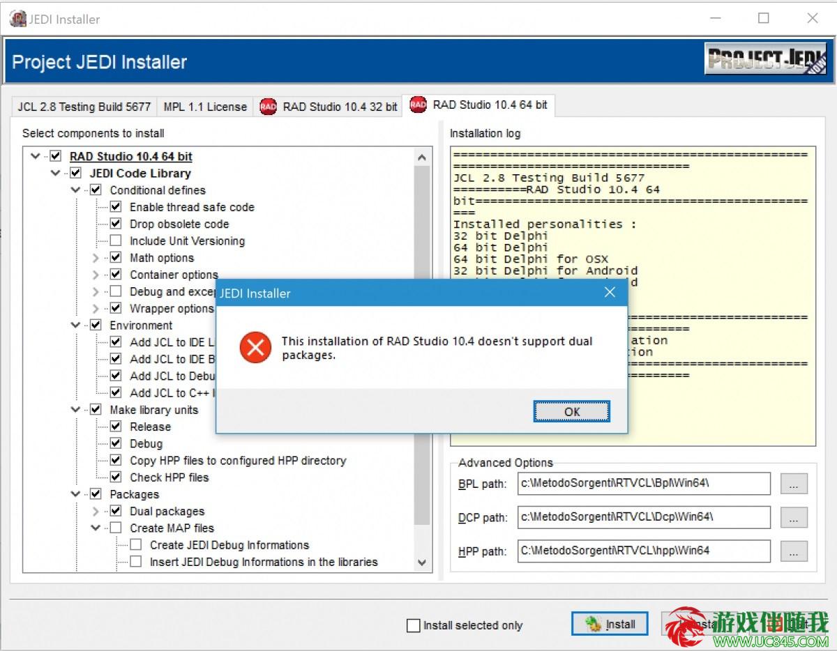Click into the DCP path field

644,517
